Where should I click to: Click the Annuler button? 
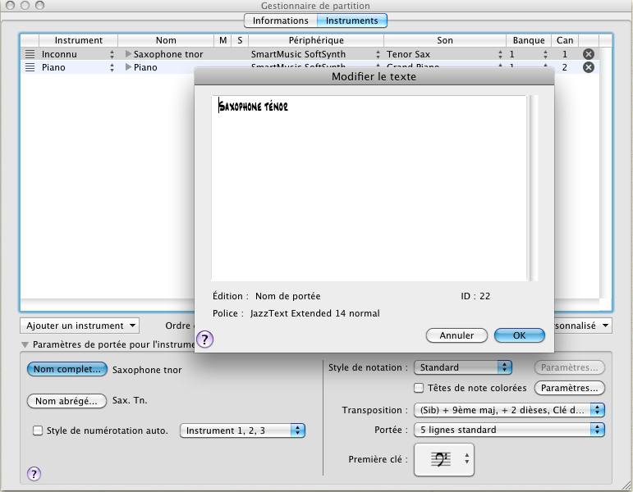456,335
